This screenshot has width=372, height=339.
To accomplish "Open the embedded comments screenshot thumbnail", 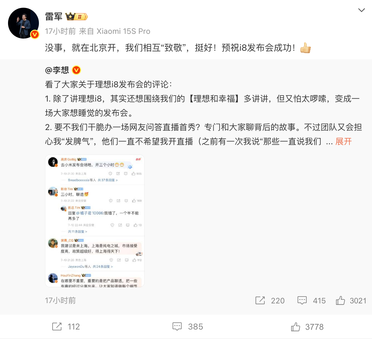I will (95, 221).
